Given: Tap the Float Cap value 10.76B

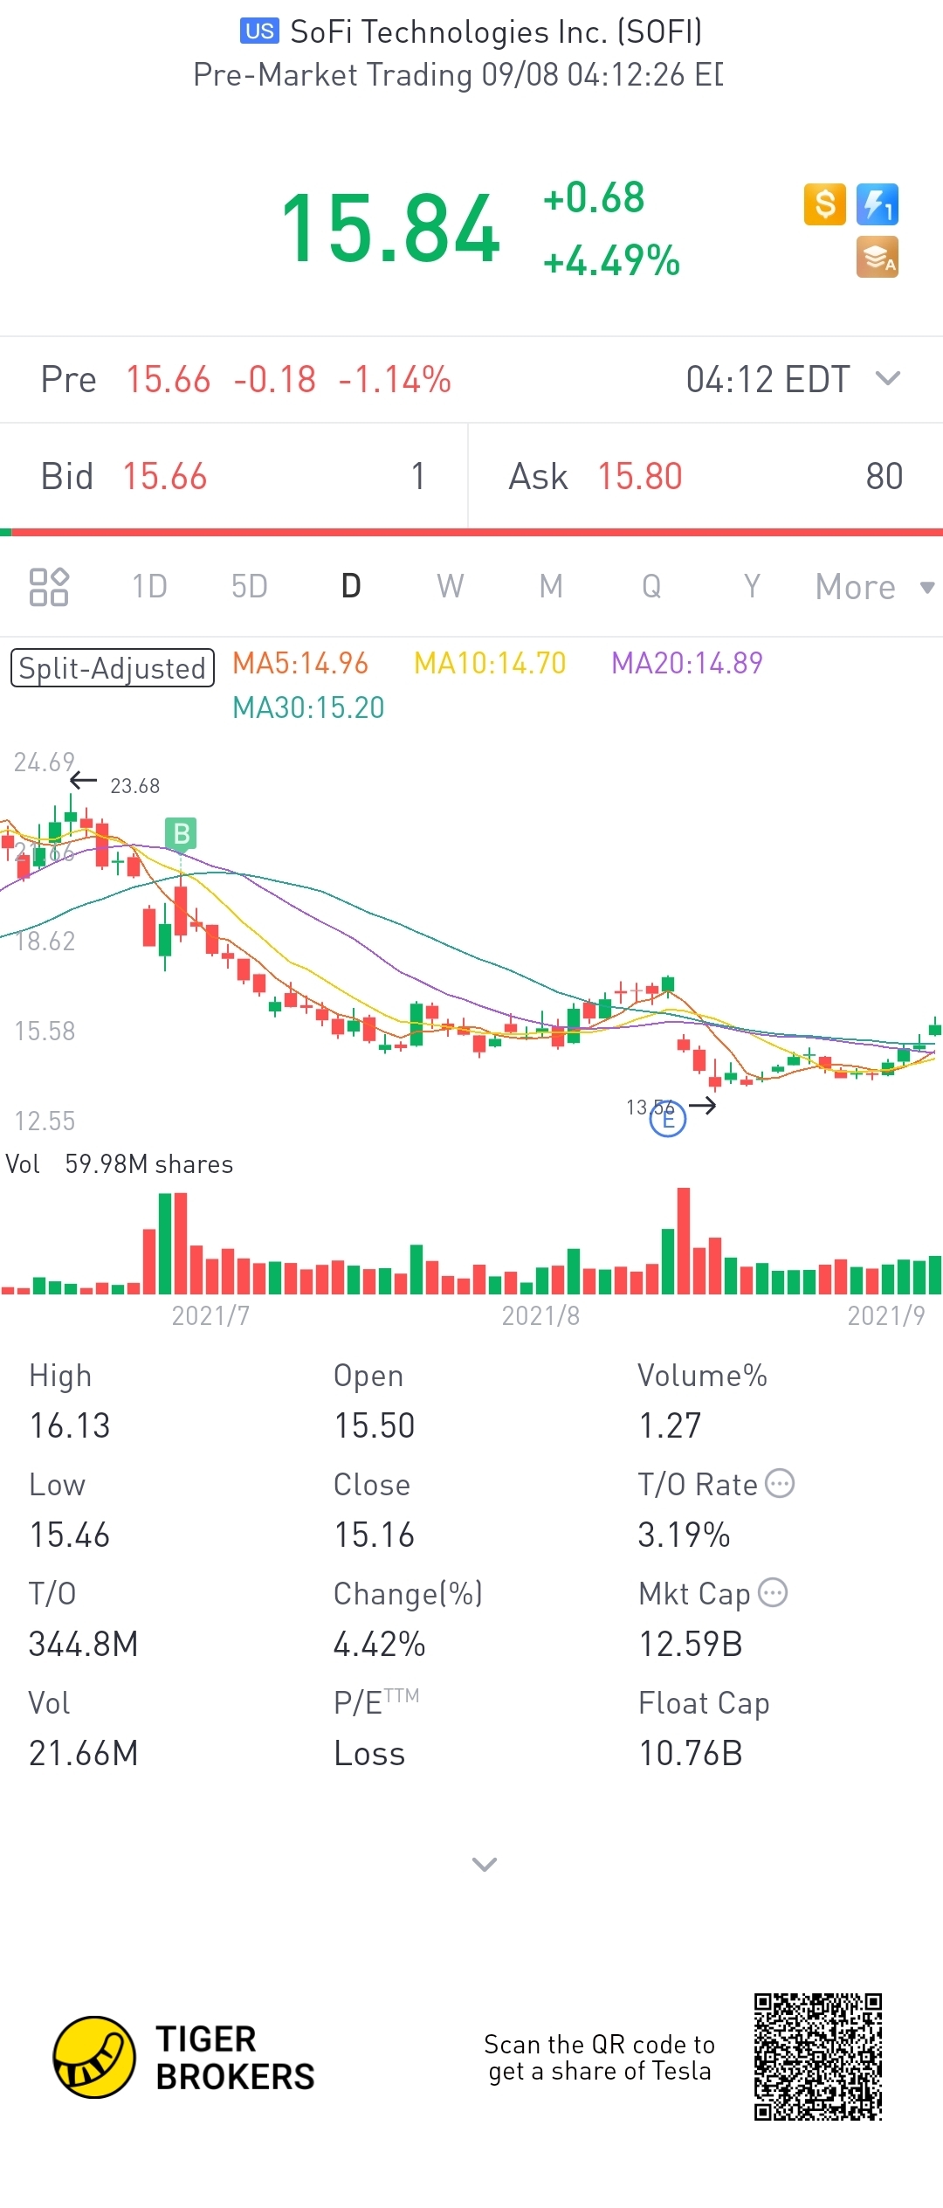Looking at the screenshot, I should [x=691, y=1754].
